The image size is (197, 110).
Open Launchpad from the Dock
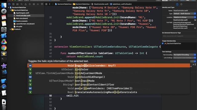(x=4, y=11)
